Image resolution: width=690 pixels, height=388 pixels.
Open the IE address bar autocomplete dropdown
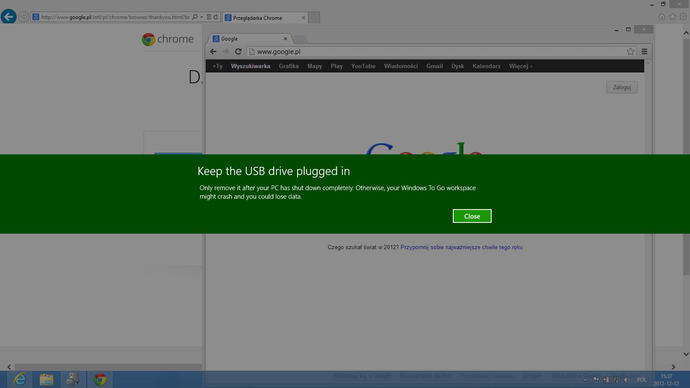(x=201, y=17)
